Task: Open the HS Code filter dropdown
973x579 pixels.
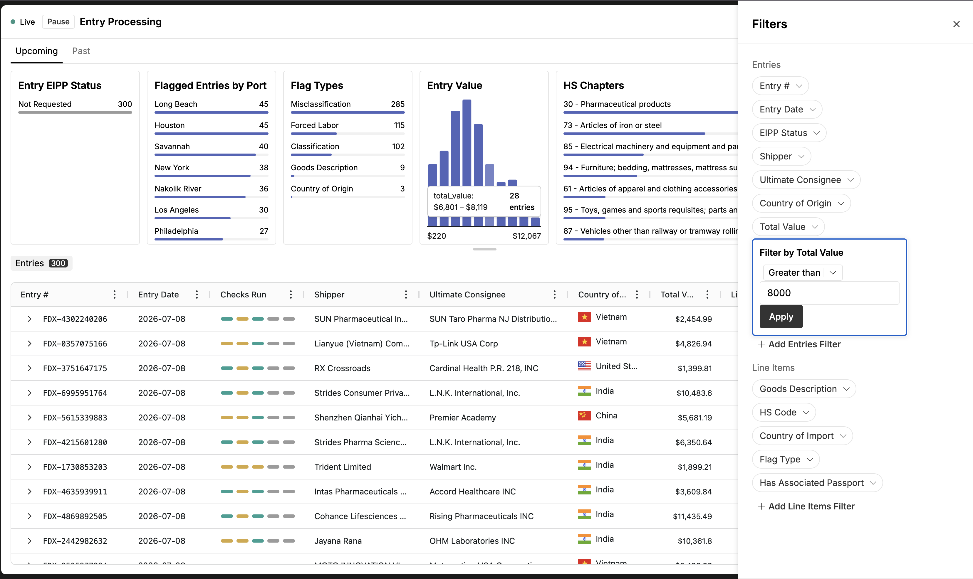Action: 784,413
